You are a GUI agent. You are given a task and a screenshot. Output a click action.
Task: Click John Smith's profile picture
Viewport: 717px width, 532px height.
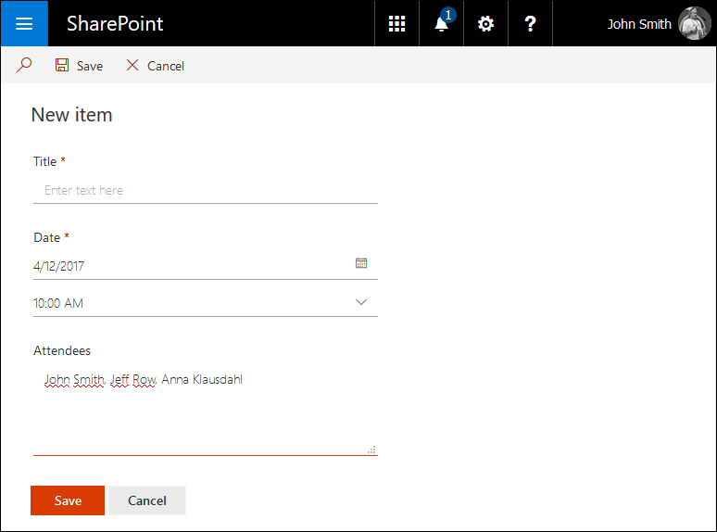[694, 23]
